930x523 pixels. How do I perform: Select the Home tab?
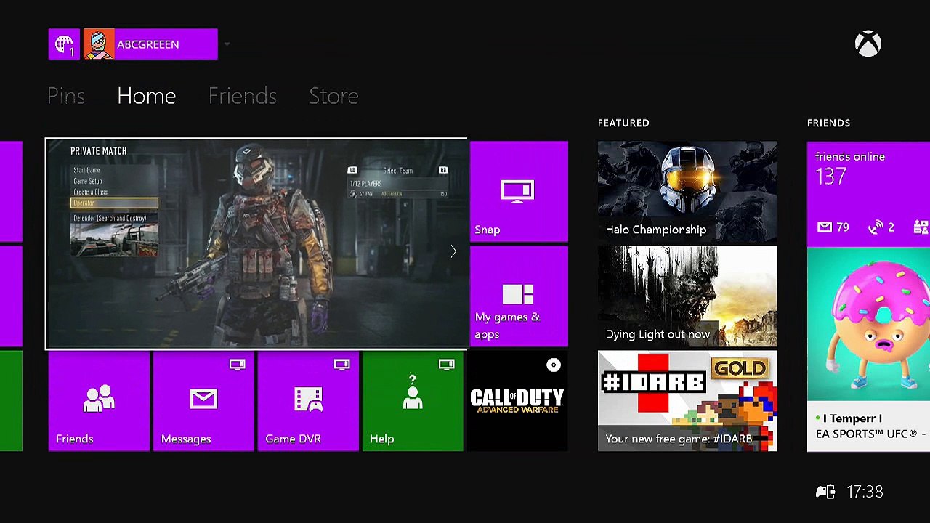point(147,96)
